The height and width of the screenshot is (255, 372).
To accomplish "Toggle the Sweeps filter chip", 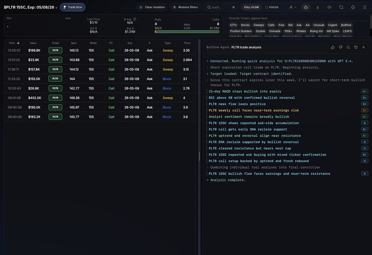I will coord(258,25).
